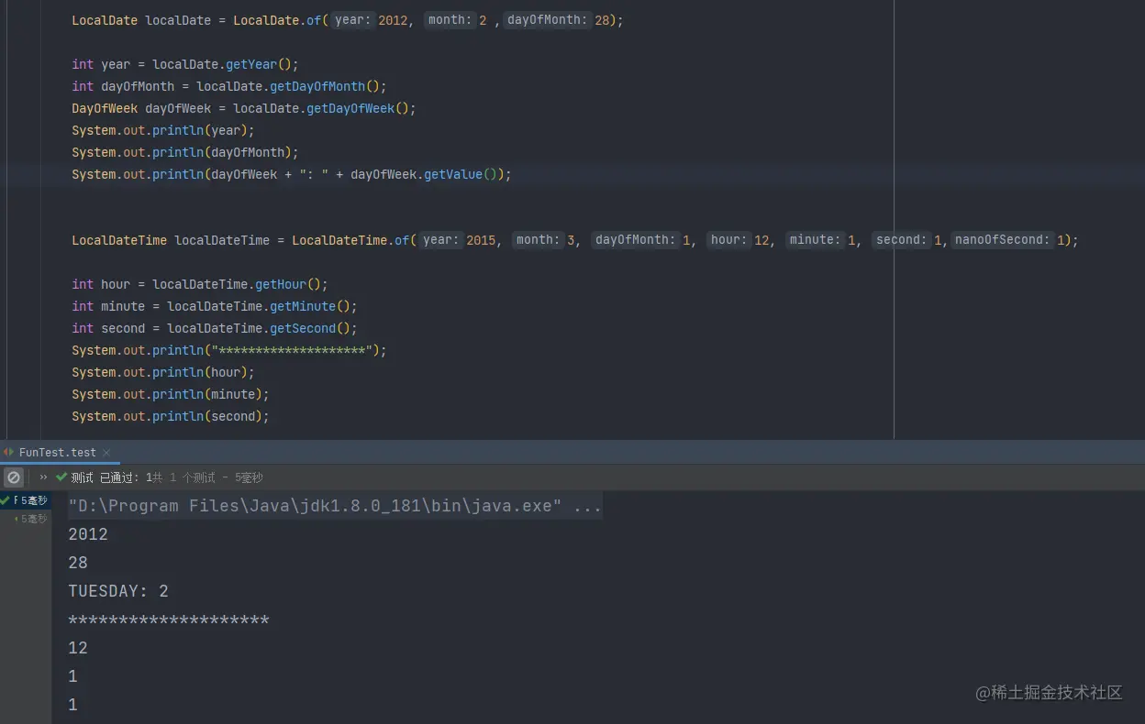Image resolution: width=1145 pixels, height=724 pixels.
Task: Click the asterisk separator line in console output
Action: click(169, 620)
